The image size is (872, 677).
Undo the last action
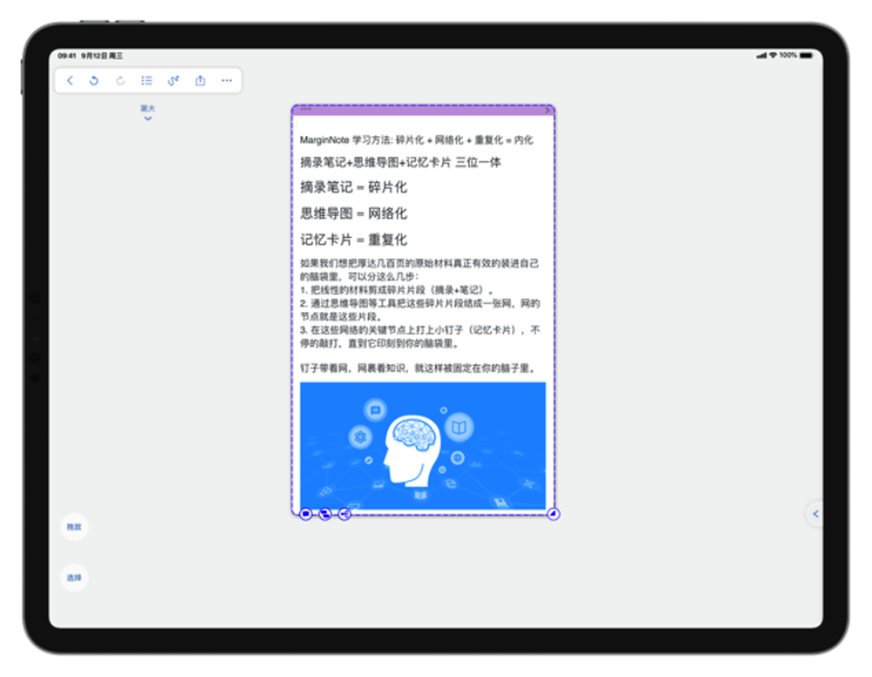tap(94, 80)
